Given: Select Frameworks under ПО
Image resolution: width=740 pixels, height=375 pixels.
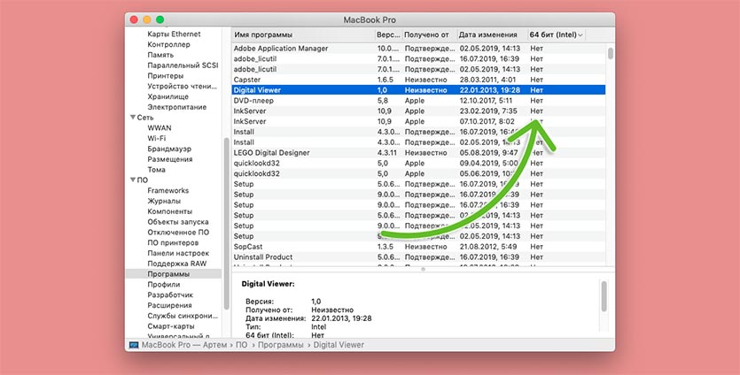Looking at the screenshot, I should point(167,190).
